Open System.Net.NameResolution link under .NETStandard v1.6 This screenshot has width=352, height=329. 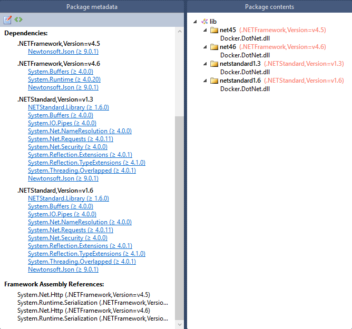[80, 222]
